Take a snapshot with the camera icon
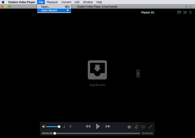195x138 pixels. click(129, 127)
